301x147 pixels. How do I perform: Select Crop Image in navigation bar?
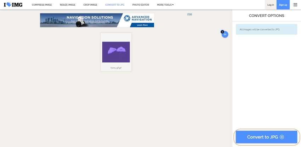(x=90, y=5)
